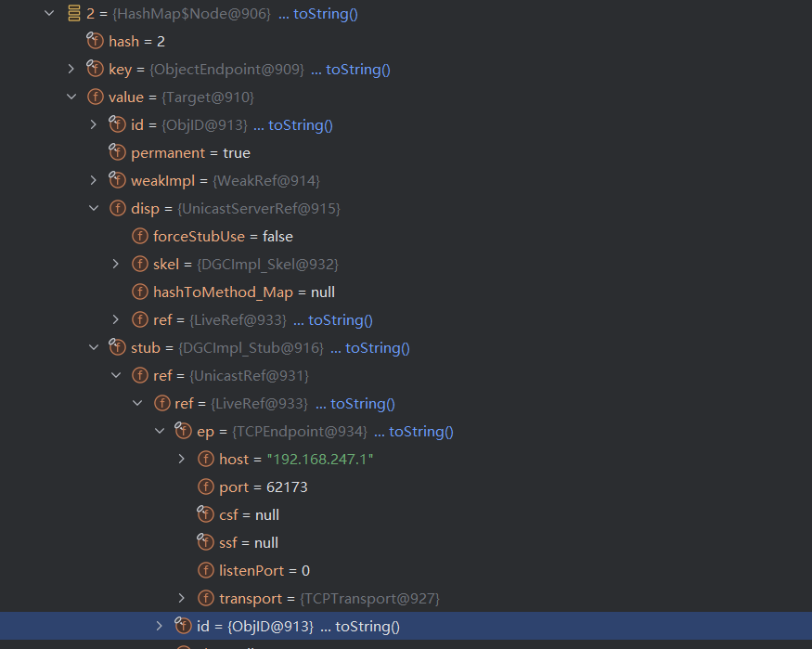Expand the weakImpl WeakRef@914 node
Viewport: 812px width, 649px height.
point(94,180)
